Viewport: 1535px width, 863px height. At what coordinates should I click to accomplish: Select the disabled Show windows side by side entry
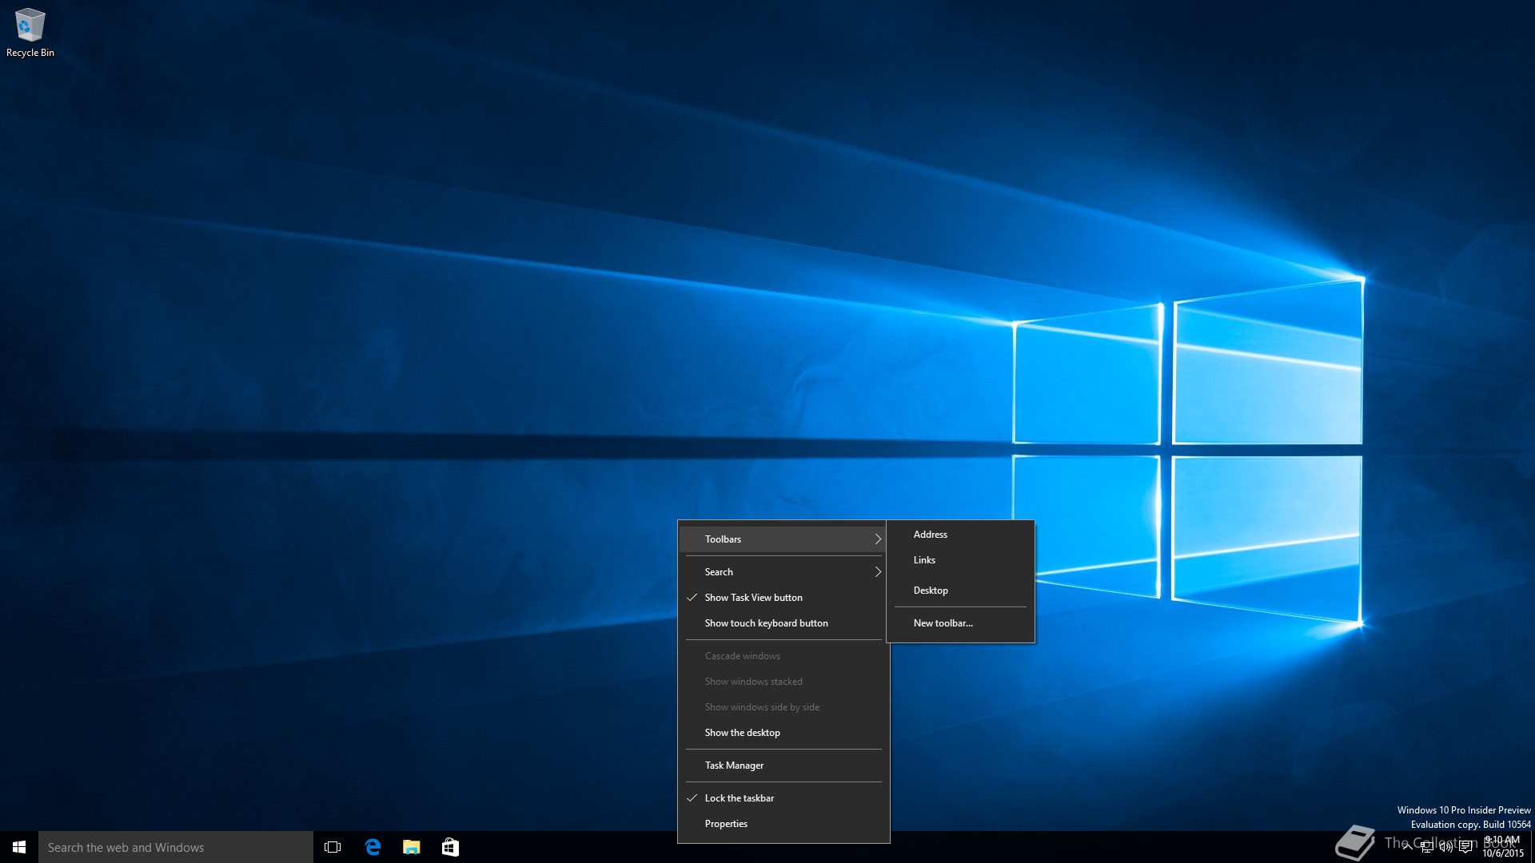(x=783, y=707)
